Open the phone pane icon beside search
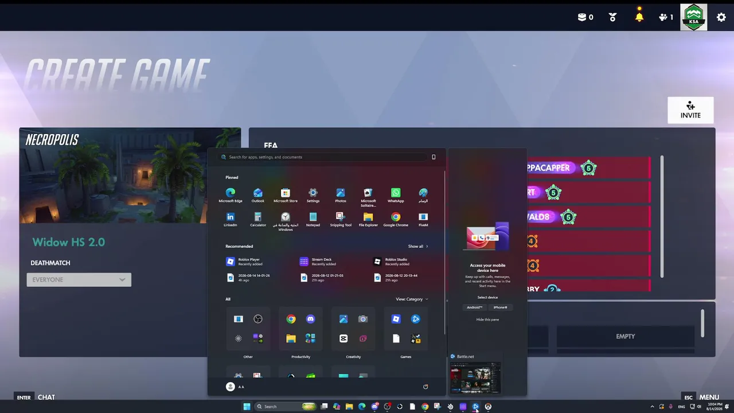 tap(434, 157)
